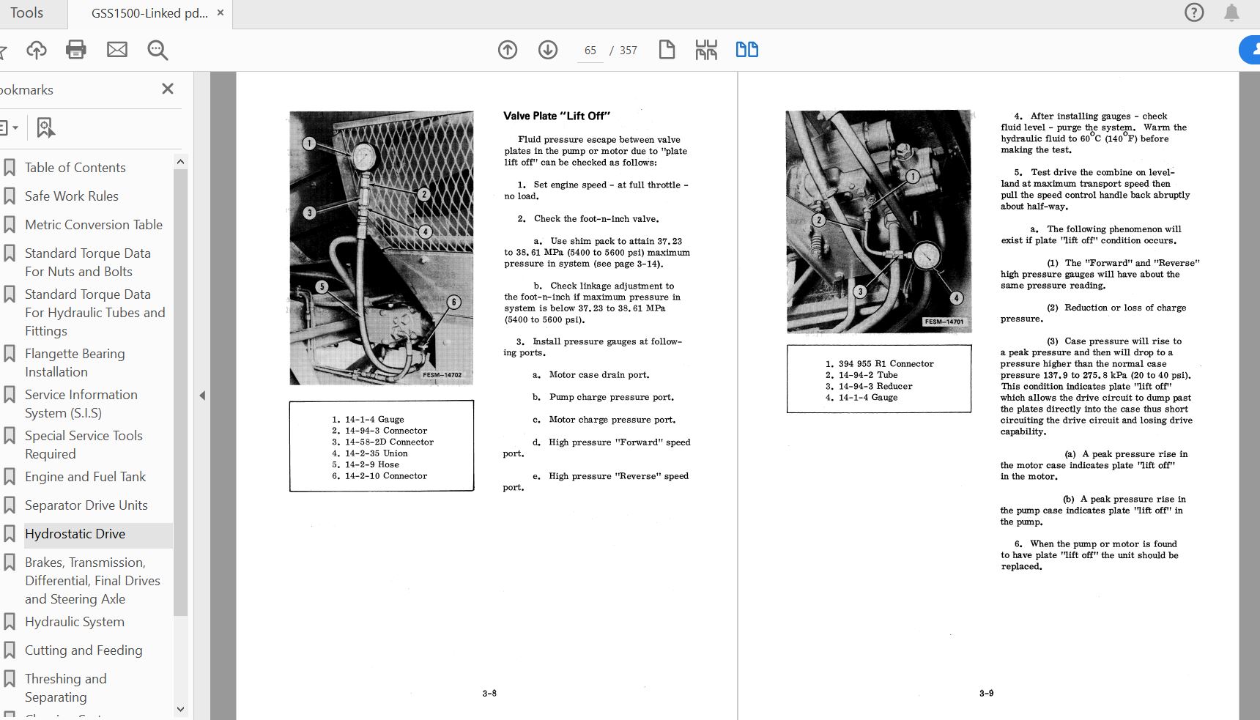Toggle the two-page view mode

coord(746,50)
